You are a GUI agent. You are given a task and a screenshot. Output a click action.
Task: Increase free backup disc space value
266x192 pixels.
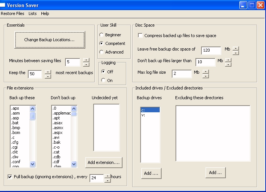click(236, 48)
